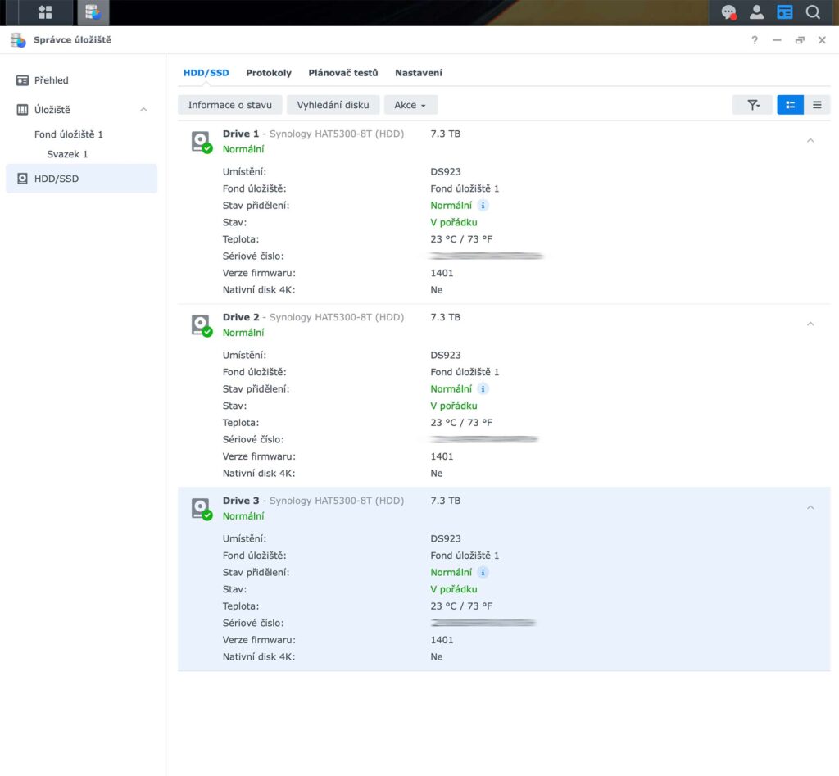The width and height of the screenshot is (839, 776).
Task: Click the Storage Manager taskbar icon
Action: (x=93, y=12)
